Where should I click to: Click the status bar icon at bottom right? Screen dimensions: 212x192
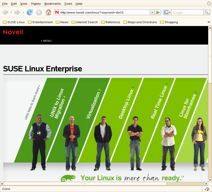point(207,189)
